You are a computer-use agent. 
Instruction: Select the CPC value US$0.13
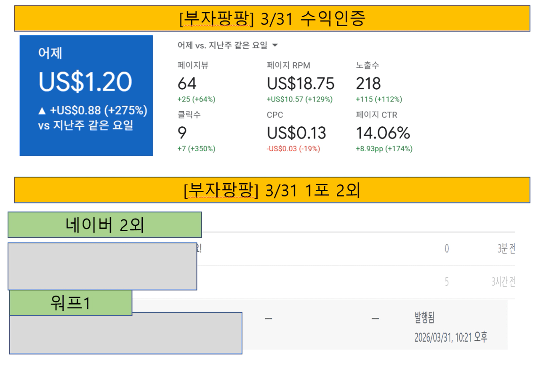[x=296, y=133]
